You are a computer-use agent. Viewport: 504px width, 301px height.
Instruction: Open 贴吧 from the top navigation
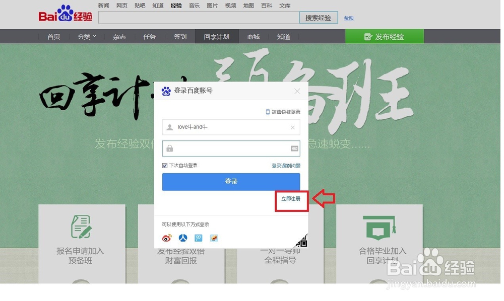(x=140, y=6)
